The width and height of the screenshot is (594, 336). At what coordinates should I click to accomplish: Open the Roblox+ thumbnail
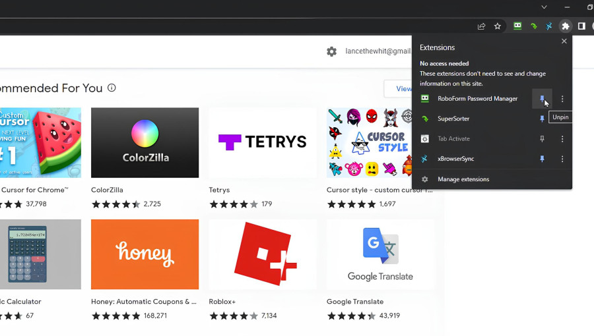(x=263, y=254)
